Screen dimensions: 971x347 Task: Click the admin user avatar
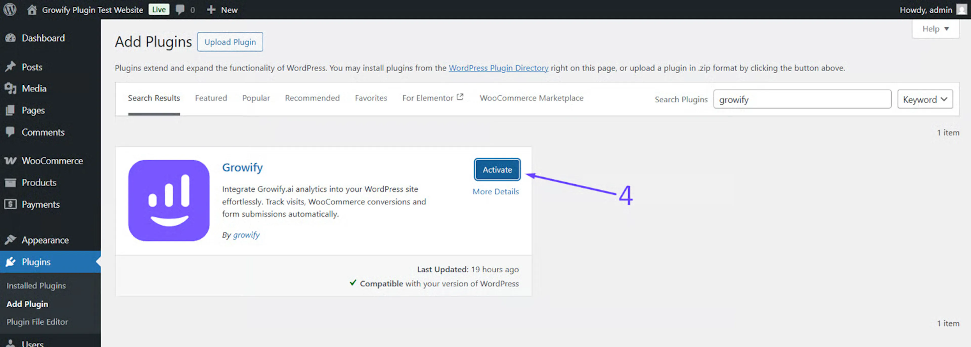coord(962,9)
